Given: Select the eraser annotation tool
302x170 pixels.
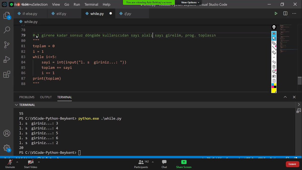Looking at the screenshot, I should 274,52.
